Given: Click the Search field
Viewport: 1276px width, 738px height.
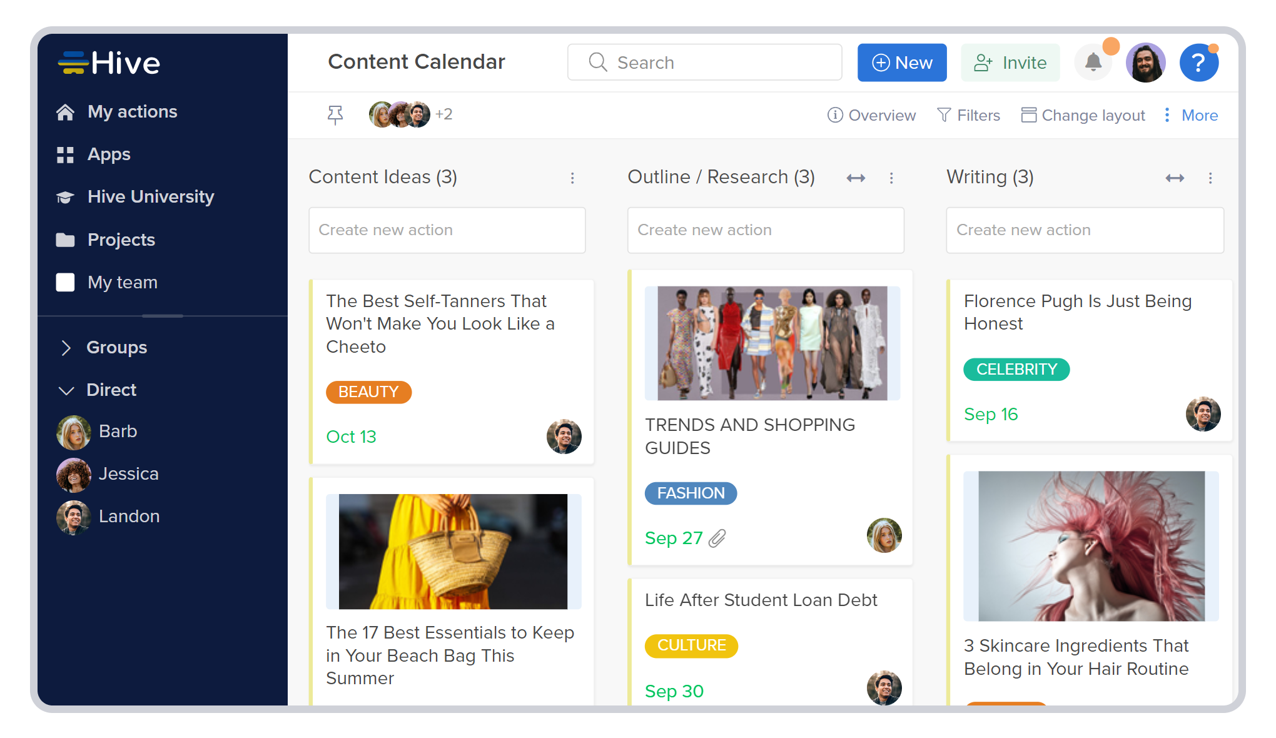Looking at the screenshot, I should pos(704,63).
